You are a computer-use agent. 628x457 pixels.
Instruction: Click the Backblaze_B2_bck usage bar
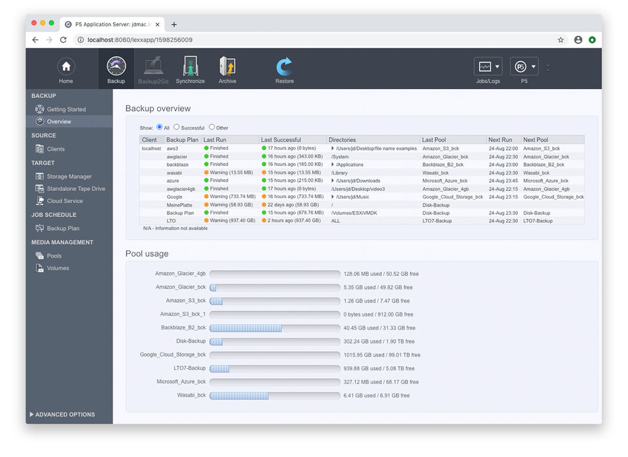click(275, 328)
